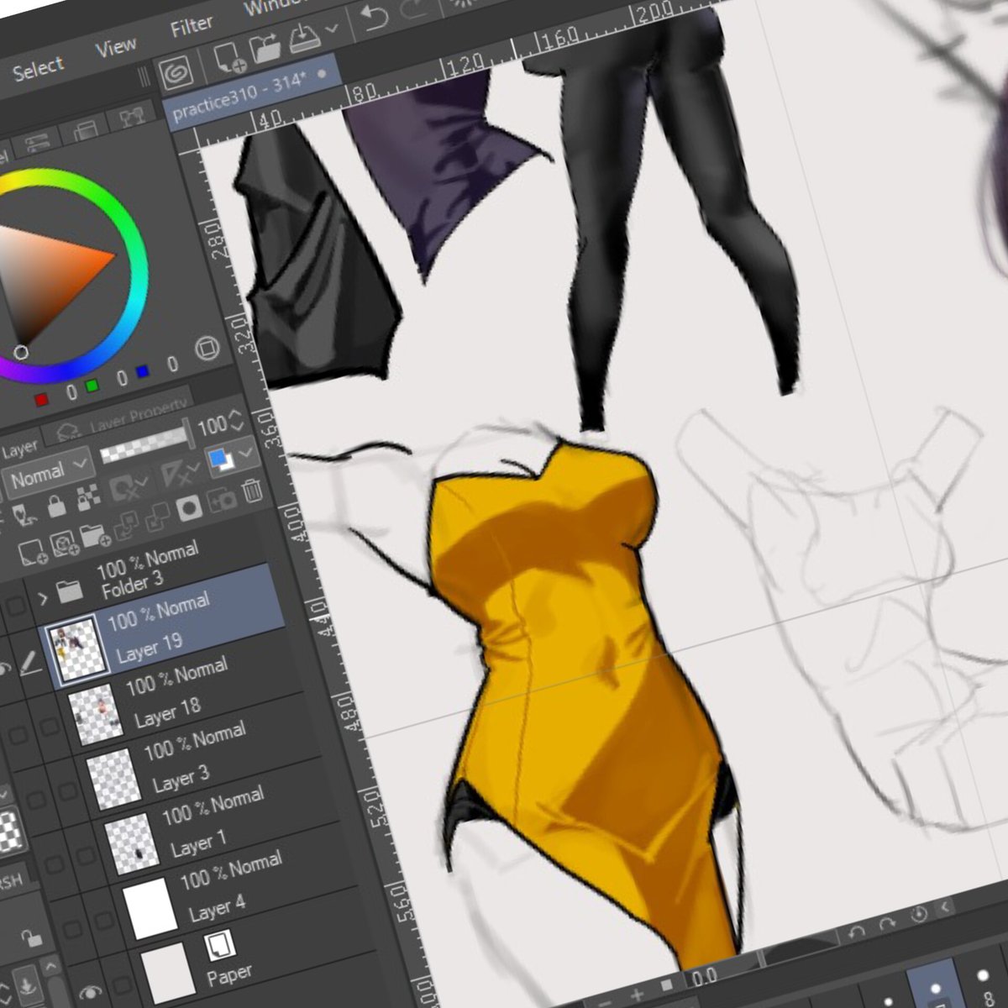Click the Apply Mask to Layer icon
Viewport: 1008px width, 1008px height.
221,500
